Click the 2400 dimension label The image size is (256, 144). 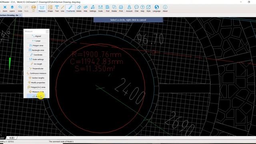coord(130,91)
